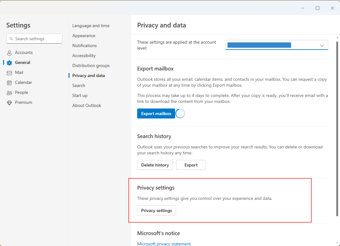The width and height of the screenshot is (340, 246).
Task: Select the General settings category
Action: click(22, 62)
